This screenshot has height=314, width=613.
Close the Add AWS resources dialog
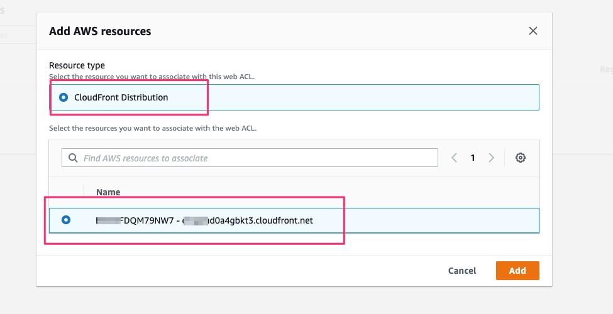(x=533, y=31)
